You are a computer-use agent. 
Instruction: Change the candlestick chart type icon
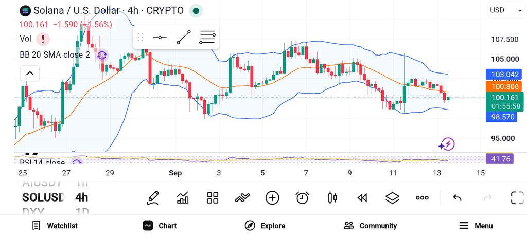pos(332,198)
